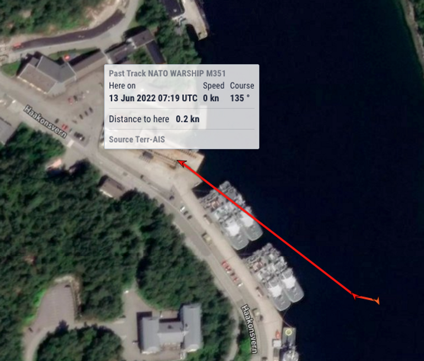Click the Here on label in popup
Image resolution: width=424 pixels, height=361 pixels.
[122, 86]
